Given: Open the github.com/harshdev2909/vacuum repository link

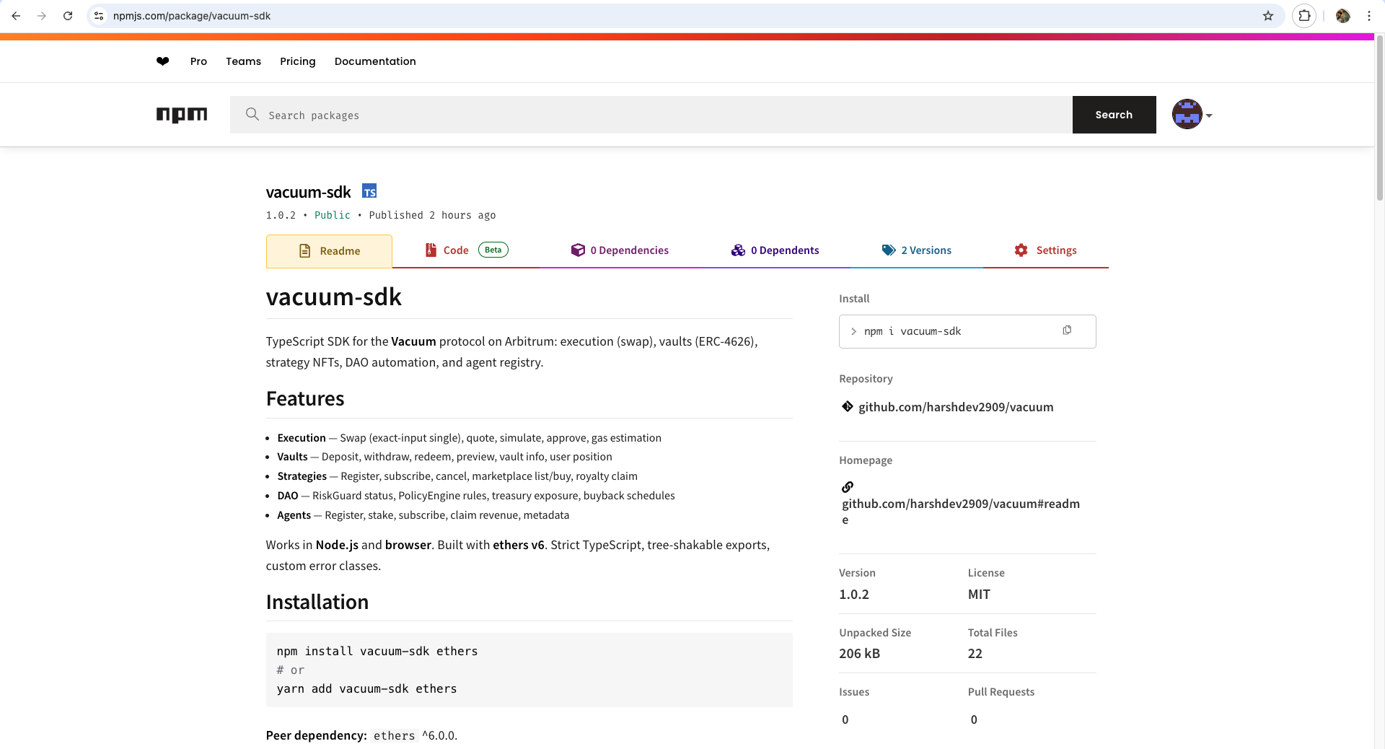Looking at the screenshot, I should click(x=955, y=407).
